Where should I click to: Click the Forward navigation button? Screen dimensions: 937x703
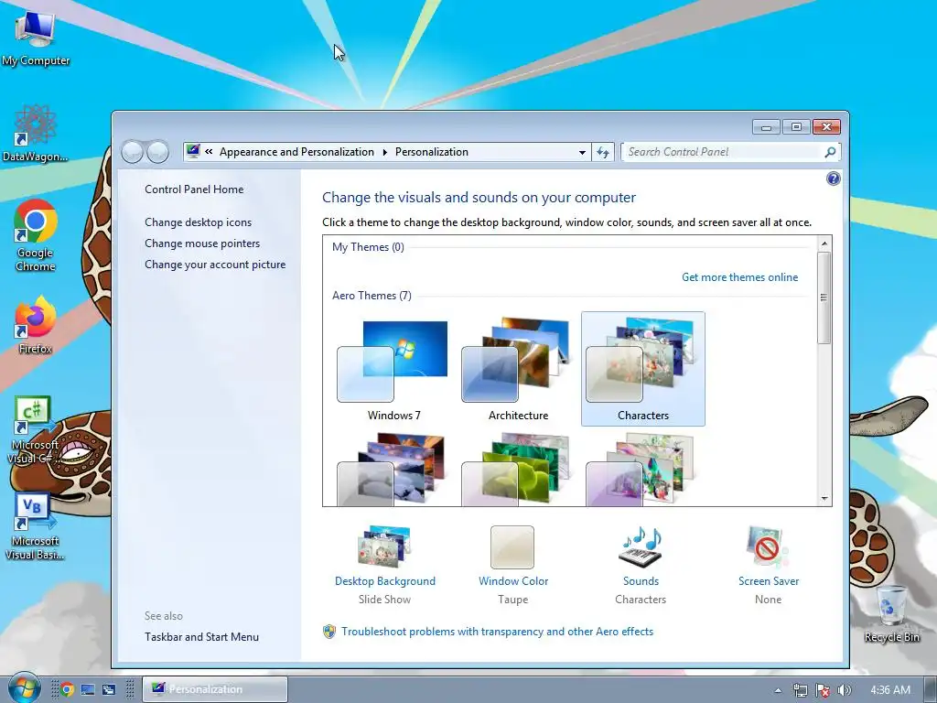(157, 152)
